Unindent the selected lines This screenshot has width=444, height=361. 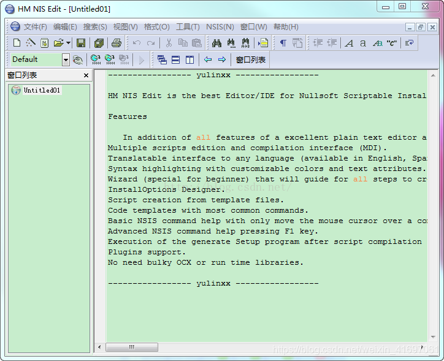[x=332, y=43]
